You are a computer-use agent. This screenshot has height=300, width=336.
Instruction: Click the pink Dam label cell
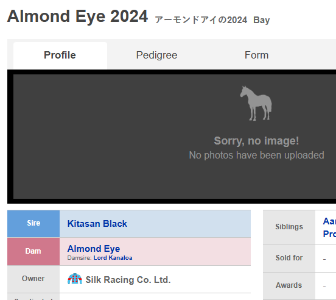[x=33, y=251]
